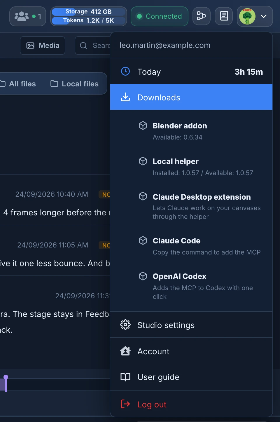This screenshot has height=422, width=280.
Task: Click the purple timeline playhead marker
Action: (x=6, y=383)
